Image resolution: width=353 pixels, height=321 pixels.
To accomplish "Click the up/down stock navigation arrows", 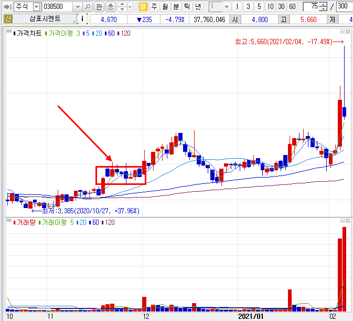I will coord(122,7).
